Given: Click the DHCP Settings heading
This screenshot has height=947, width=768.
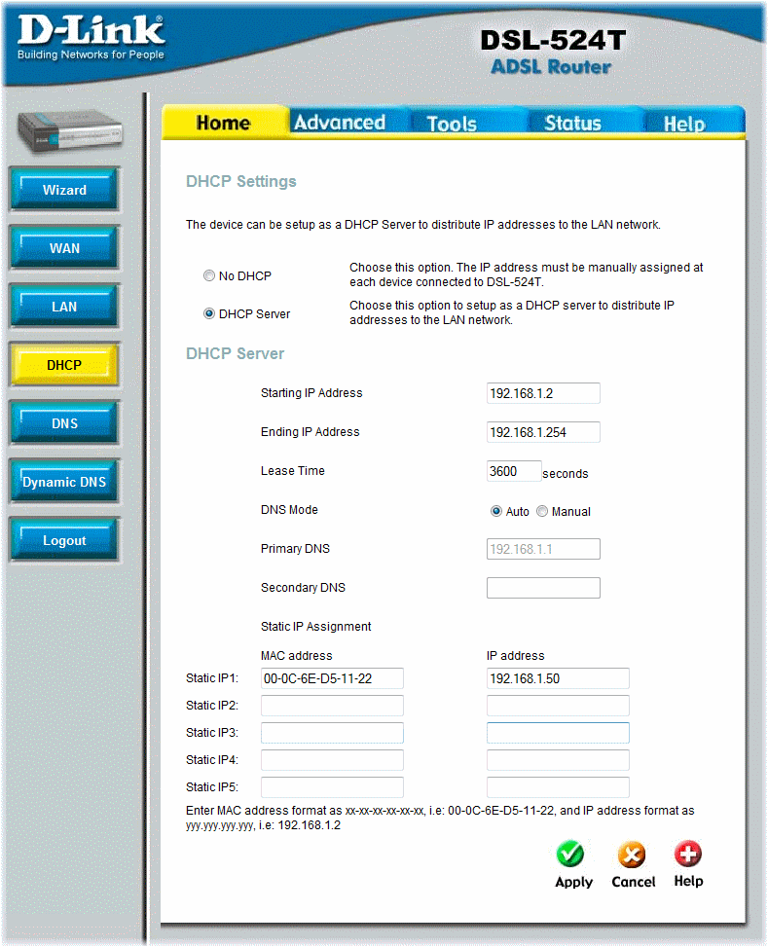Looking at the screenshot, I should [x=241, y=181].
